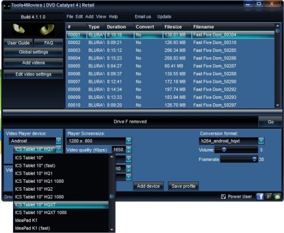The height and width of the screenshot is (233, 284).
Task: Click the Convert column header
Action: [x=149, y=27]
